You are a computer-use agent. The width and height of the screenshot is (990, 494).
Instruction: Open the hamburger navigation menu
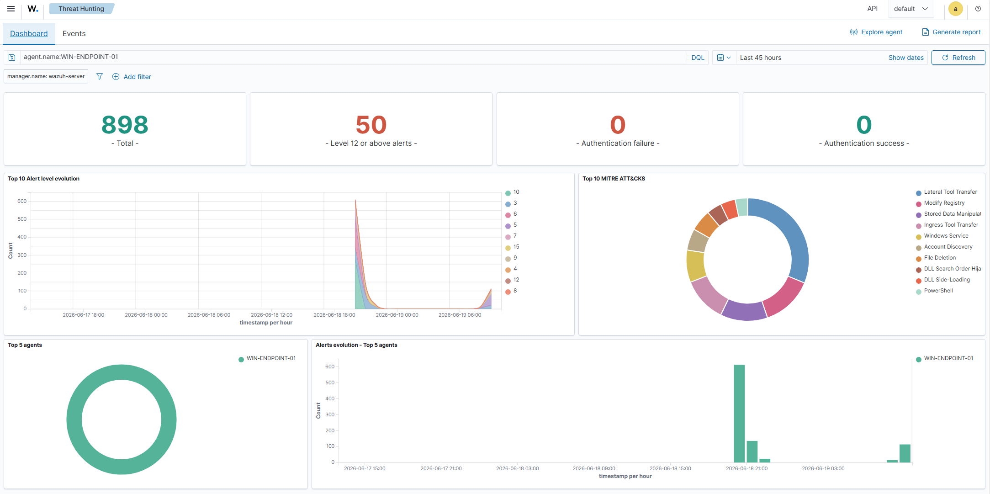tap(11, 9)
